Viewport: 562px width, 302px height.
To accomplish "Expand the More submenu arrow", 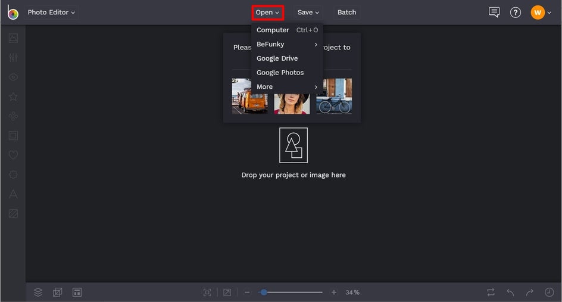I will click(316, 87).
